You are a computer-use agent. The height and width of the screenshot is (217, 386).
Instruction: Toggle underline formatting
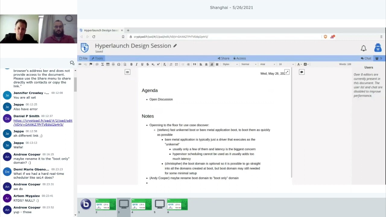pos(142,64)
